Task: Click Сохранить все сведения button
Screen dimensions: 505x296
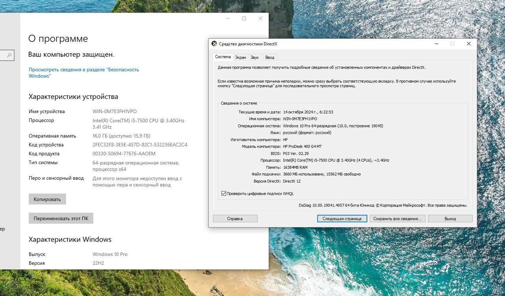Action: tap(397, 218)
